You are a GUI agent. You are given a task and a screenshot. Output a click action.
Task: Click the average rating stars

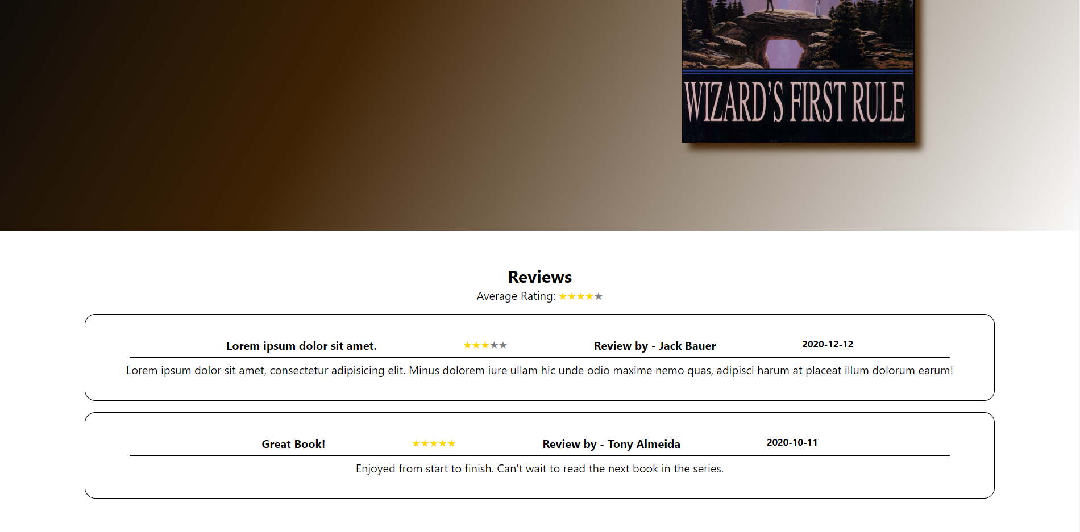point(580,296)
